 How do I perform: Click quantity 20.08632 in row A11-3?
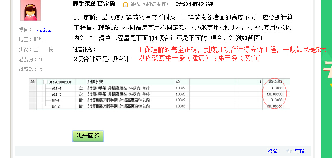[x=275, y=94]
